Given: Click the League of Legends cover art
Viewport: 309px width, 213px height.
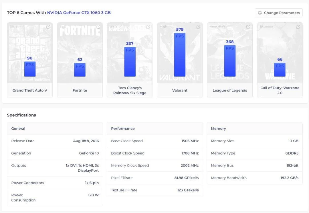Looking at the screenshot, I should tap(230, 53).
